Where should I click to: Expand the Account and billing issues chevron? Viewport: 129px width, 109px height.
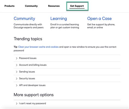[17, 65]
